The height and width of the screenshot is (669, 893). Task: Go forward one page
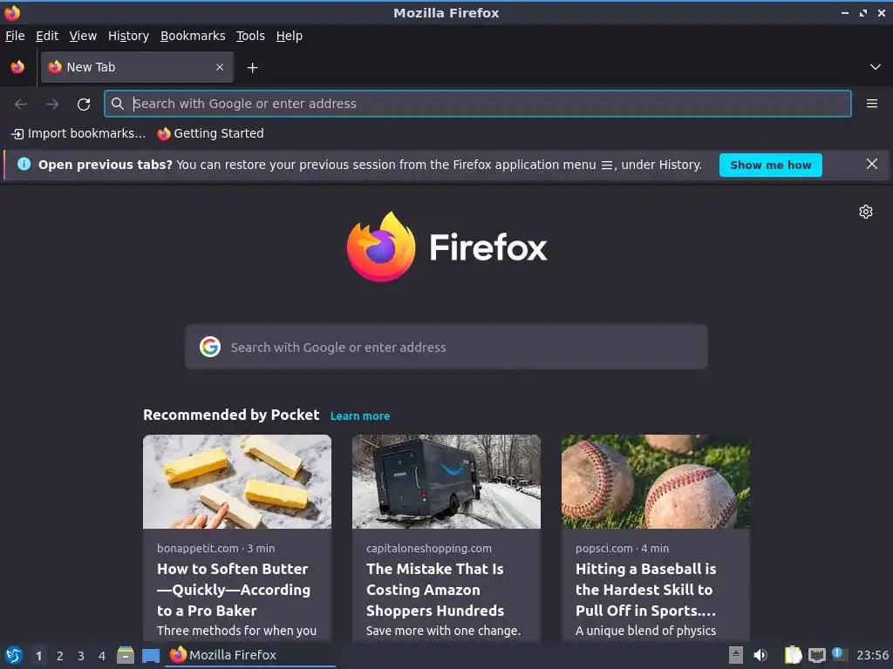[x=52, y=105]
